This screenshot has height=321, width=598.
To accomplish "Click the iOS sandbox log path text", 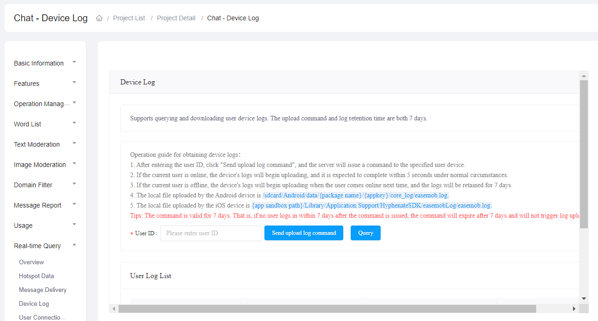I will coord(371,205).
